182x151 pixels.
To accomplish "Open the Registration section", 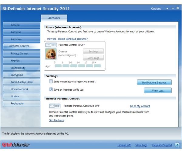I will (22, 103).
